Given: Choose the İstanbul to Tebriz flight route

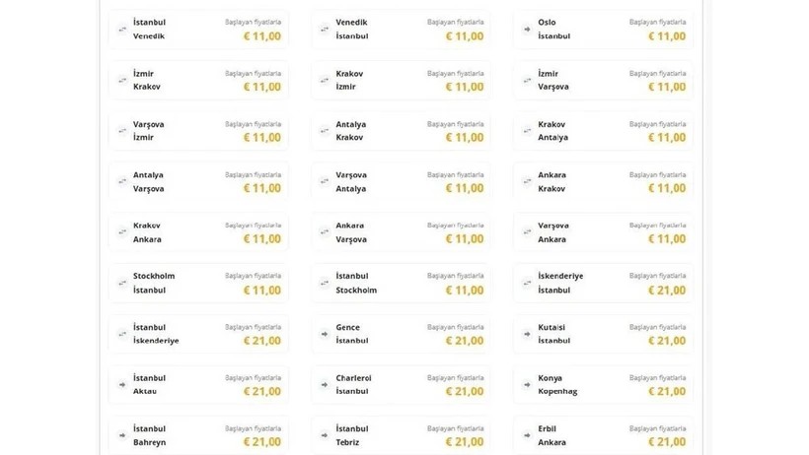Looking at the screenshot, I should (401, 435).
